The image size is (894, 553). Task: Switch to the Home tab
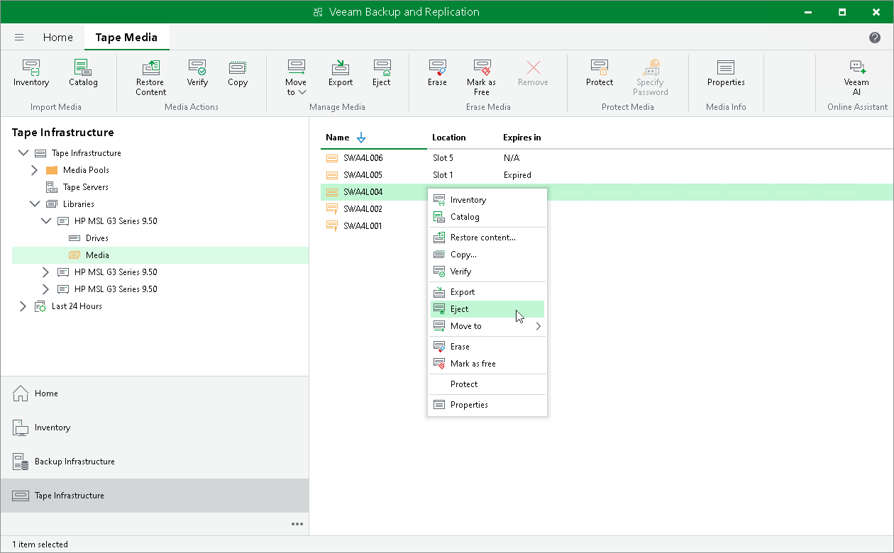point(57,37)
